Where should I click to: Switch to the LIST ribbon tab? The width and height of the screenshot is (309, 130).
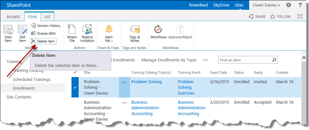pyautogui.click(x=47, y=17)
